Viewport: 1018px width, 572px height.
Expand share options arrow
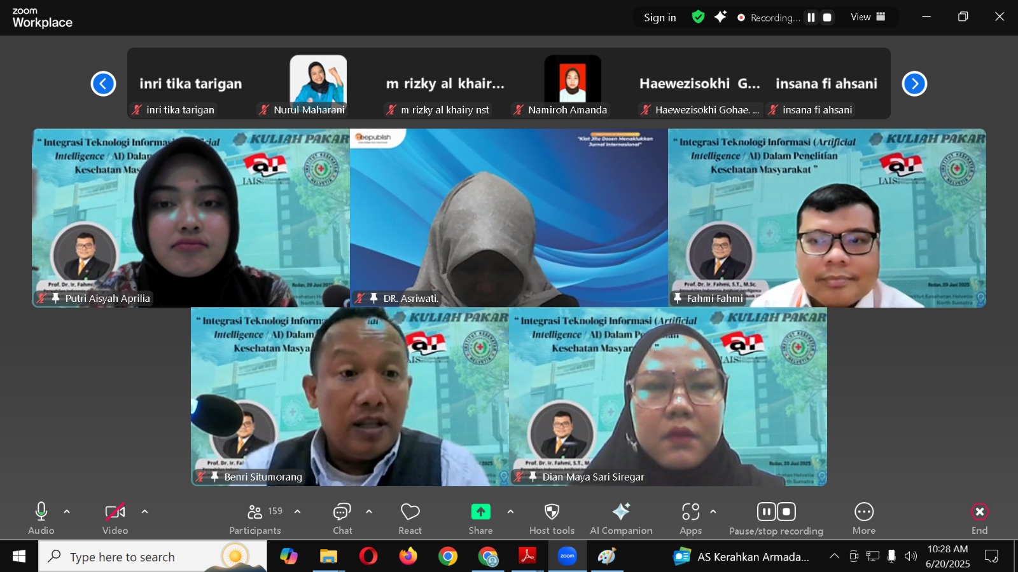(510, 512)
